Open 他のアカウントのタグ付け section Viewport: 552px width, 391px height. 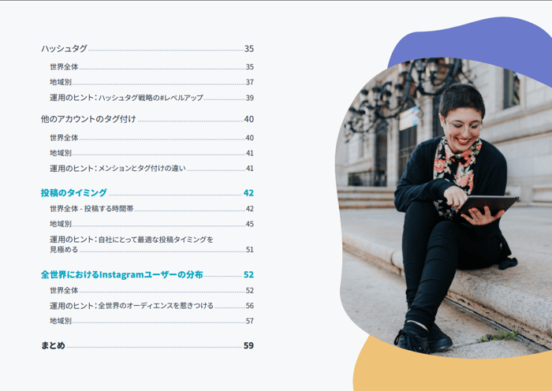point(147,119)
